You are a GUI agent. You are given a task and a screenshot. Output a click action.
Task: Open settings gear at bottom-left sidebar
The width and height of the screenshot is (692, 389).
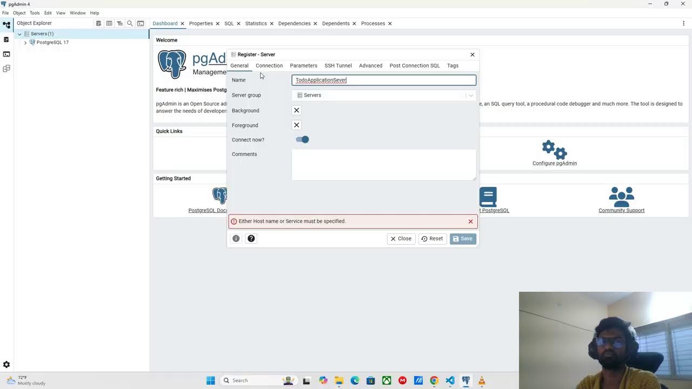[x=6, y=365]
